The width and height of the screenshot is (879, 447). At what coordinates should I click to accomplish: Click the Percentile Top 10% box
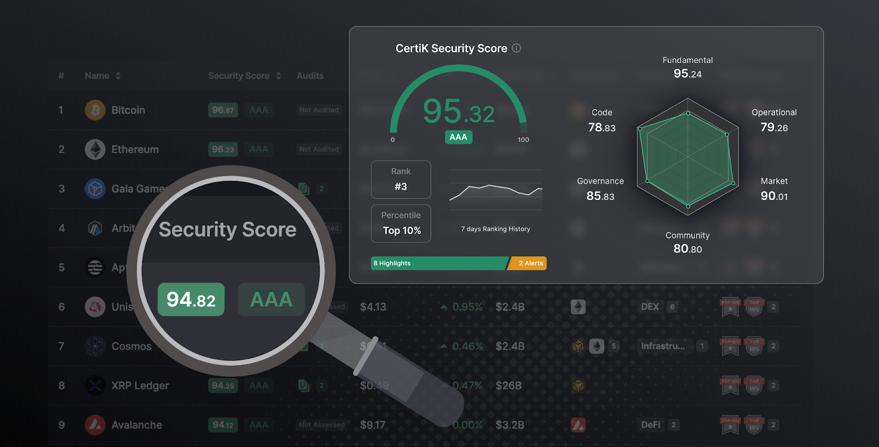tap(401, 224)
